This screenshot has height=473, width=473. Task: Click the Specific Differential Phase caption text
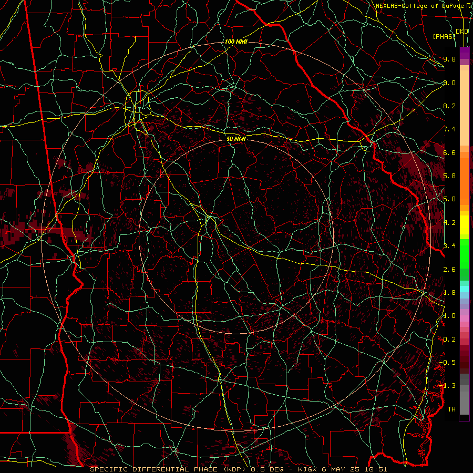click(x=238, y=469)
